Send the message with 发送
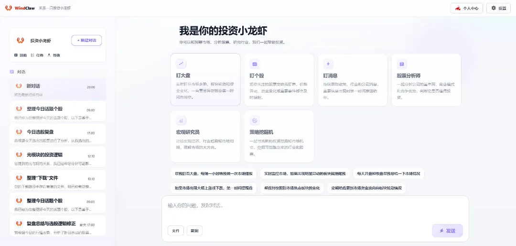Viewport: 516px width, 246px height. [447, 231]
